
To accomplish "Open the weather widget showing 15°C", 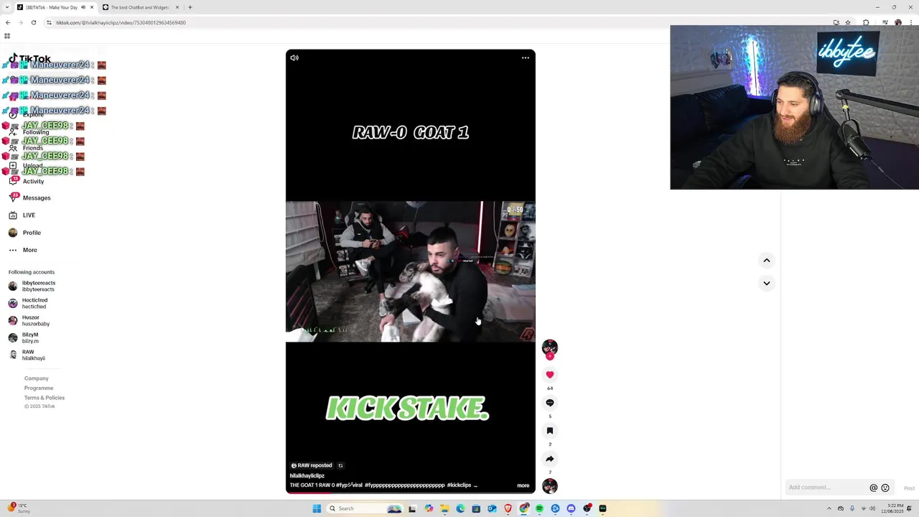I will (19, 508).
